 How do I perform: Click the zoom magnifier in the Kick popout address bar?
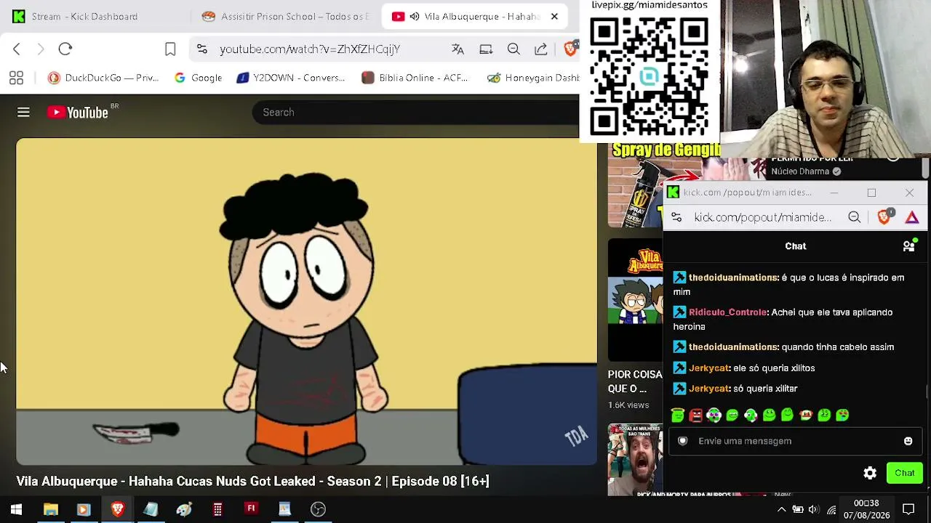pos(855,217)
